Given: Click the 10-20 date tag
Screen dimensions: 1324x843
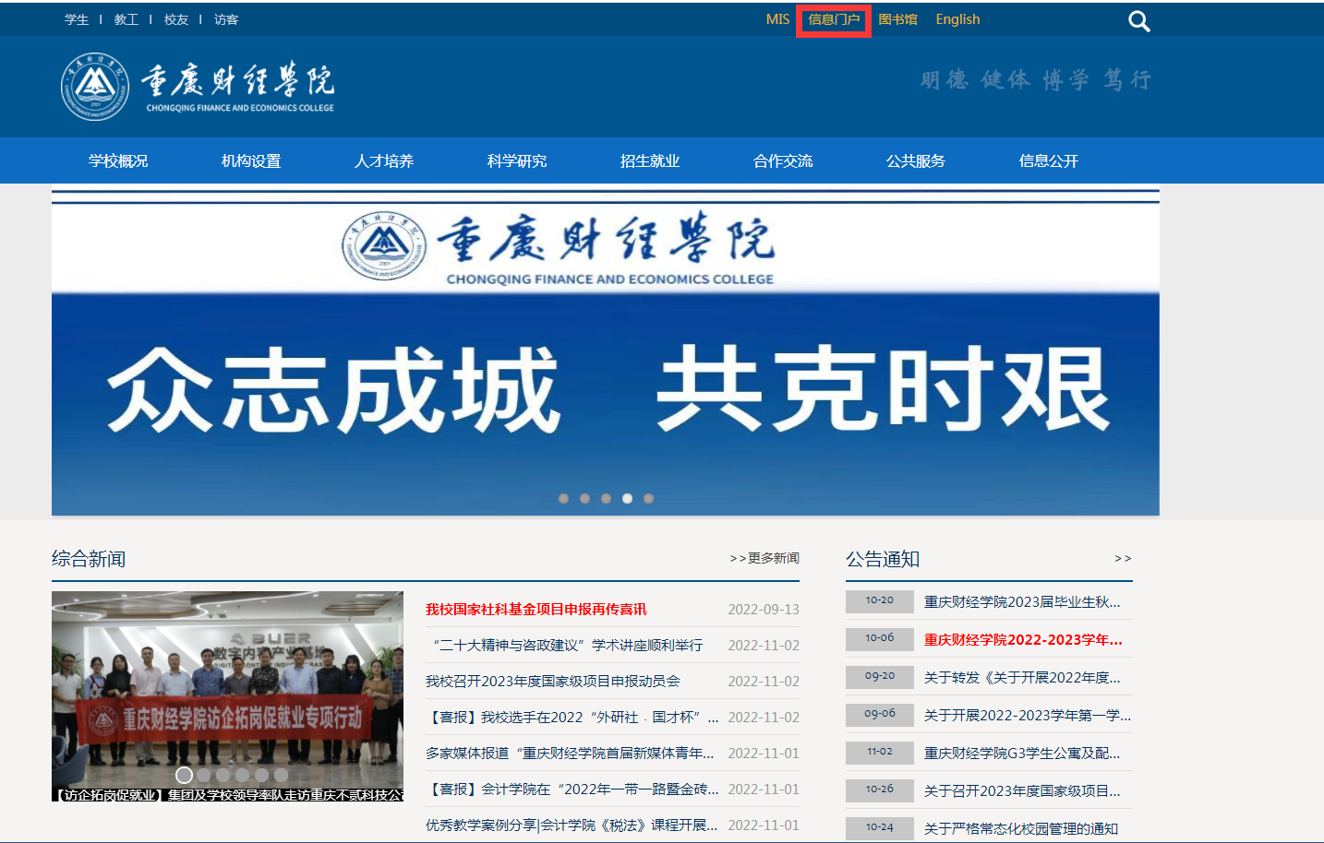Looking at the screenshot, I should [x=880, y=600].
